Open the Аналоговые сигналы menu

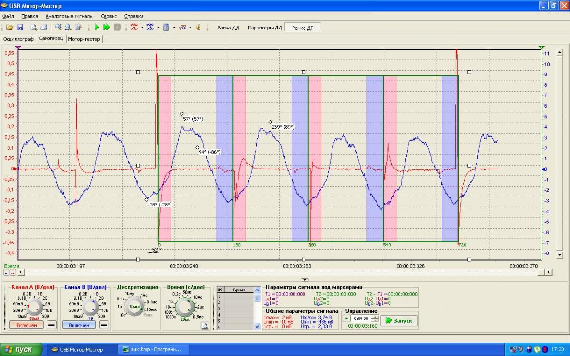pyautogui.click(x=69, y=16)
